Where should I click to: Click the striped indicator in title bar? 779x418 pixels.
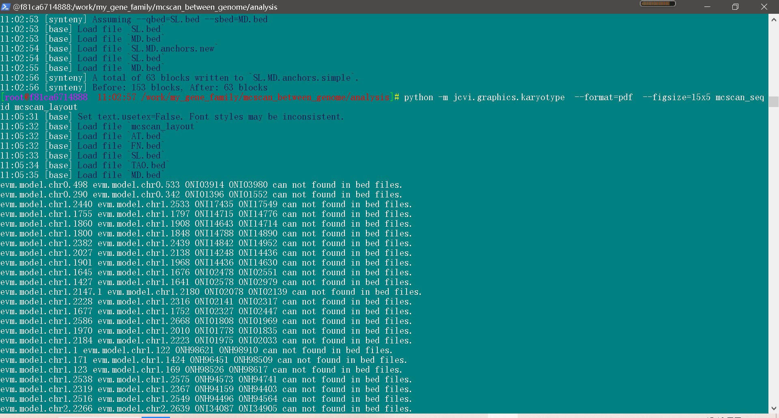[x=658, y=4]
